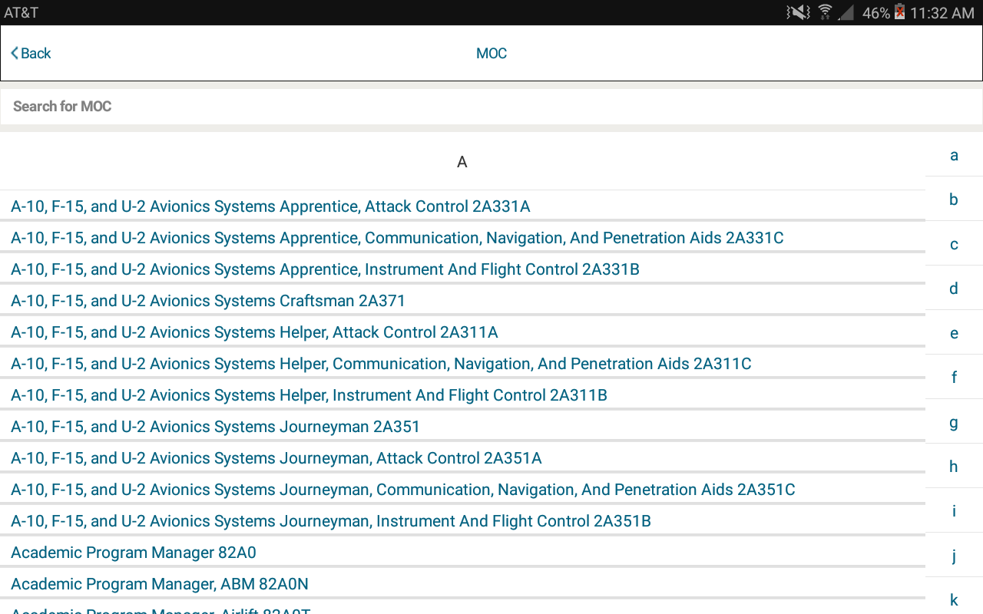Tap the muted sound status icon
Image resolution: width=983 pixels, height=614 pixels.
798,12
